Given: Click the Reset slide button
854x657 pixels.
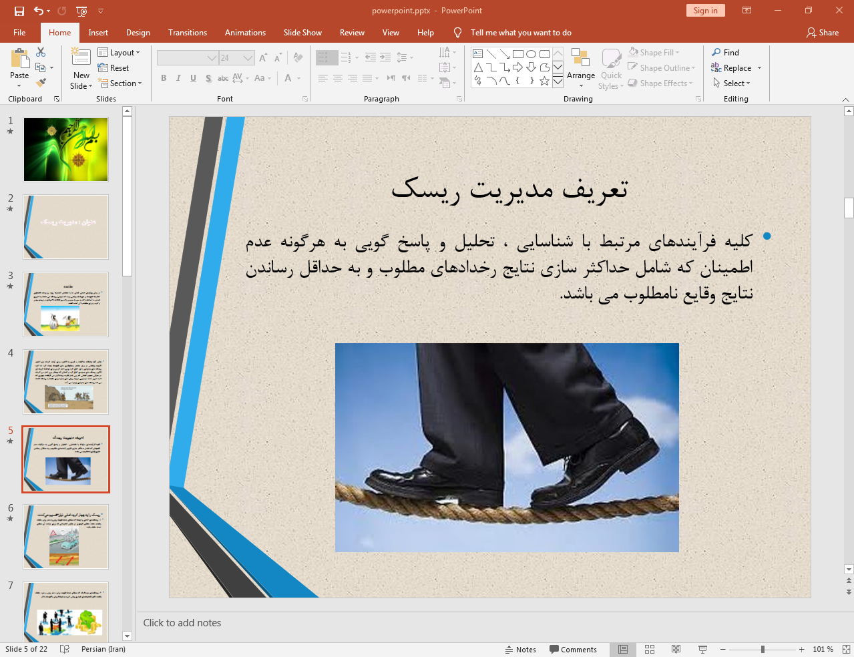Looking at the screenshot, I should [x=114, y=67].
